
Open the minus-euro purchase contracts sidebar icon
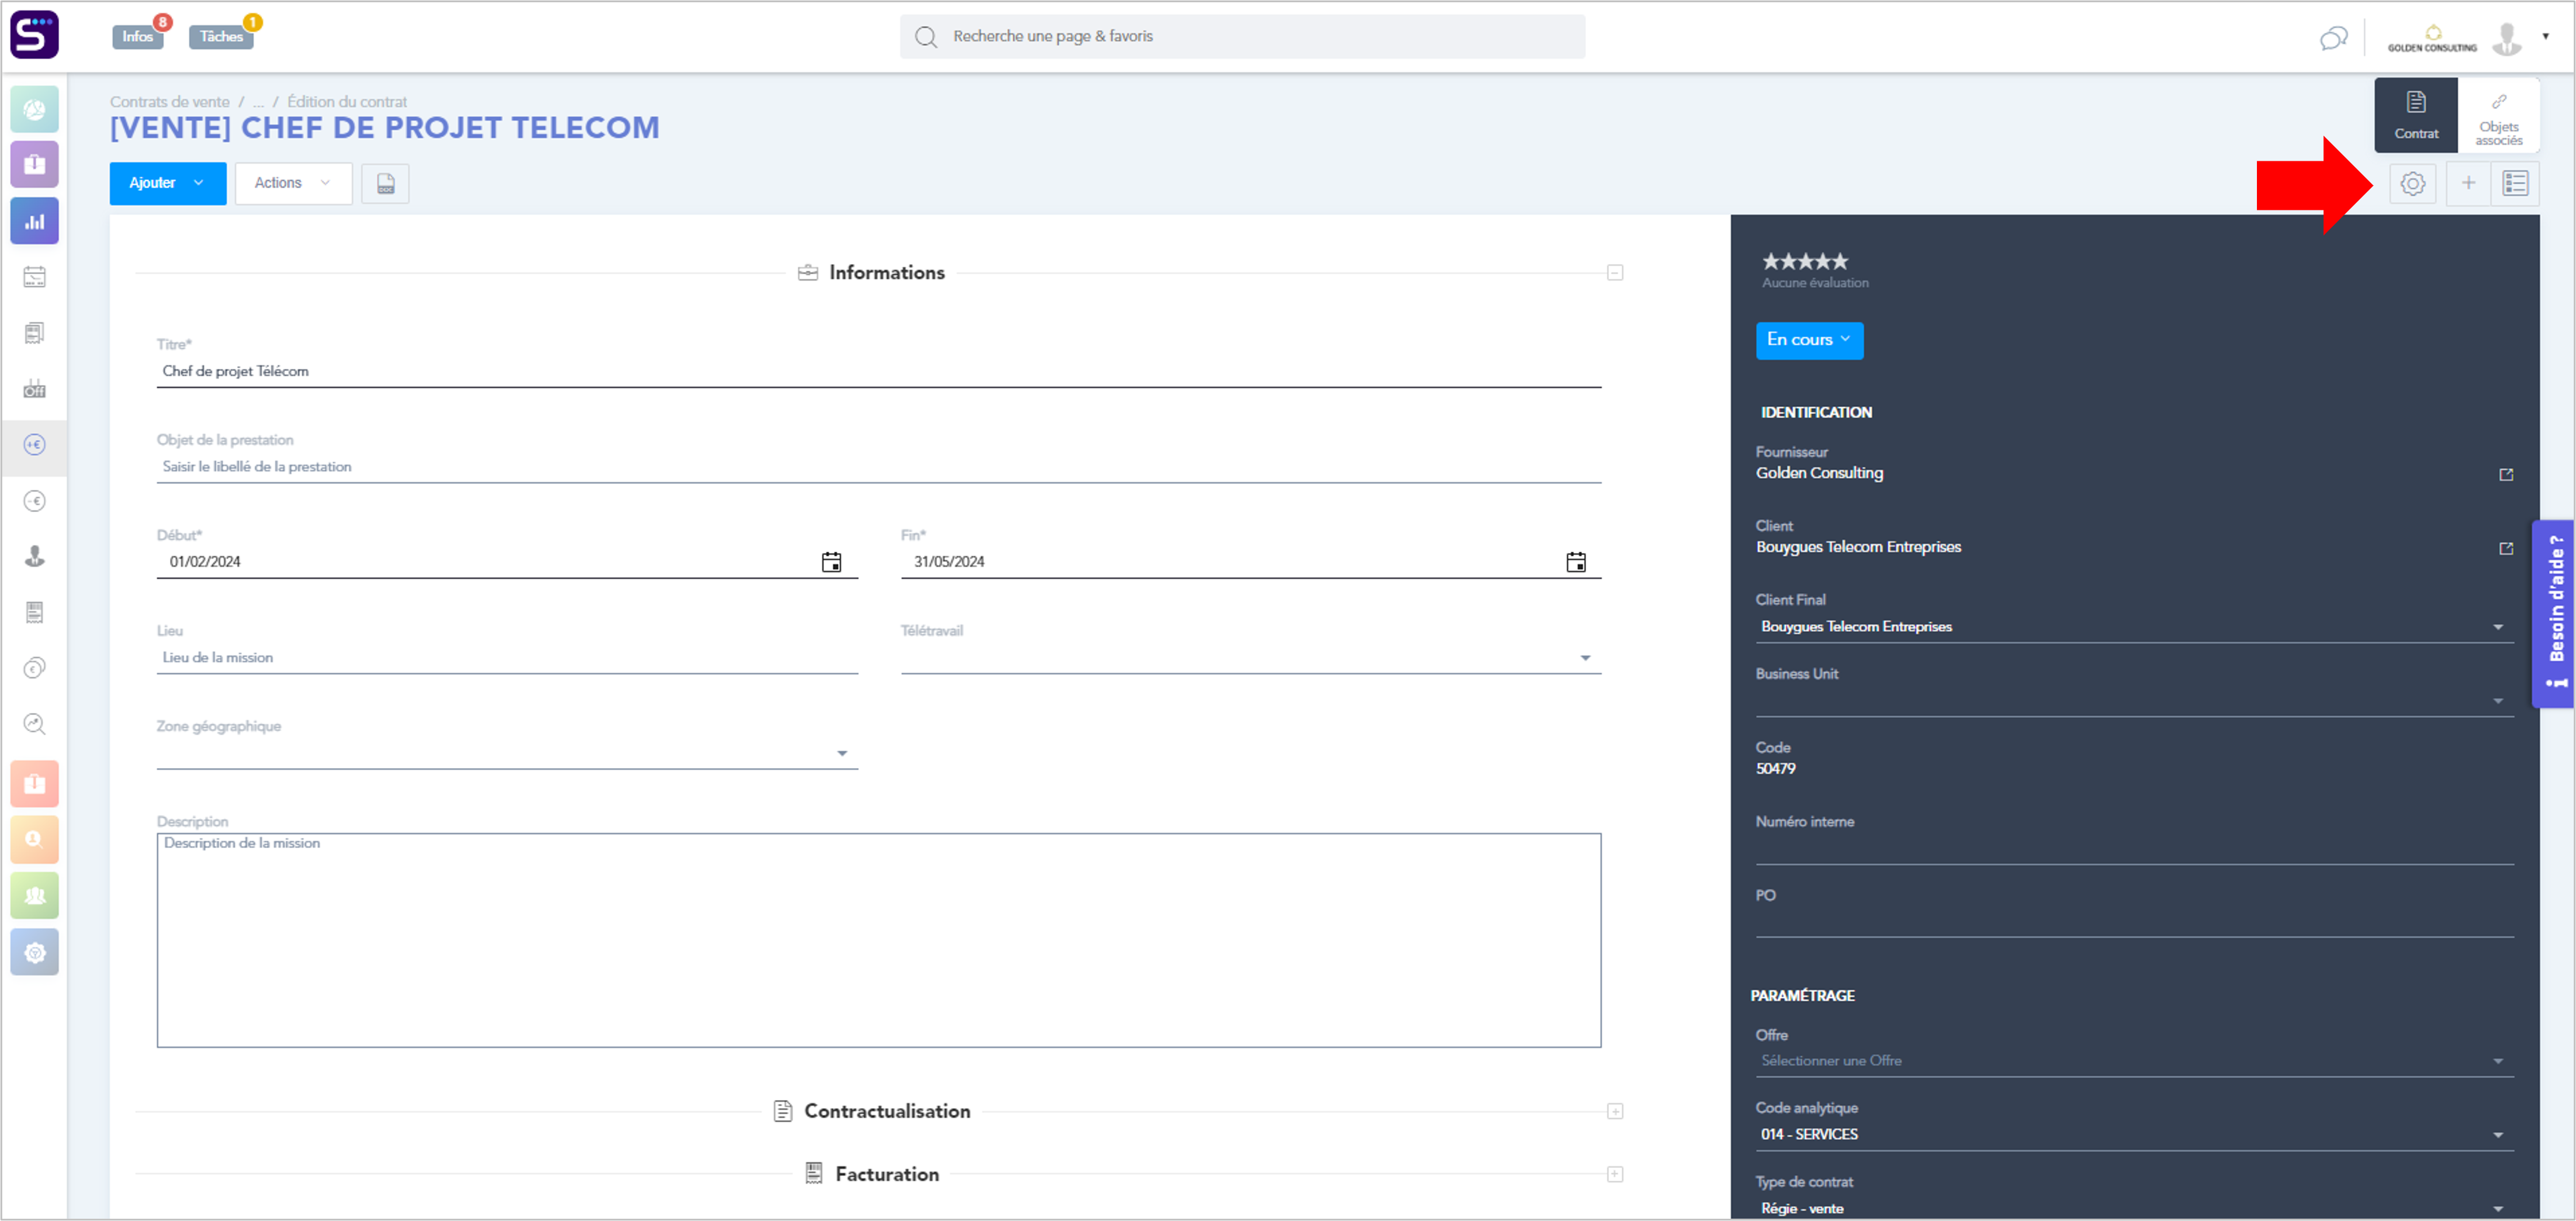coord(35,501)
